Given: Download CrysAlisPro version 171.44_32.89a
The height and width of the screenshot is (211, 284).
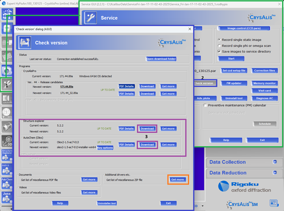Looking at the screenshot, I should tap(147, 94).
